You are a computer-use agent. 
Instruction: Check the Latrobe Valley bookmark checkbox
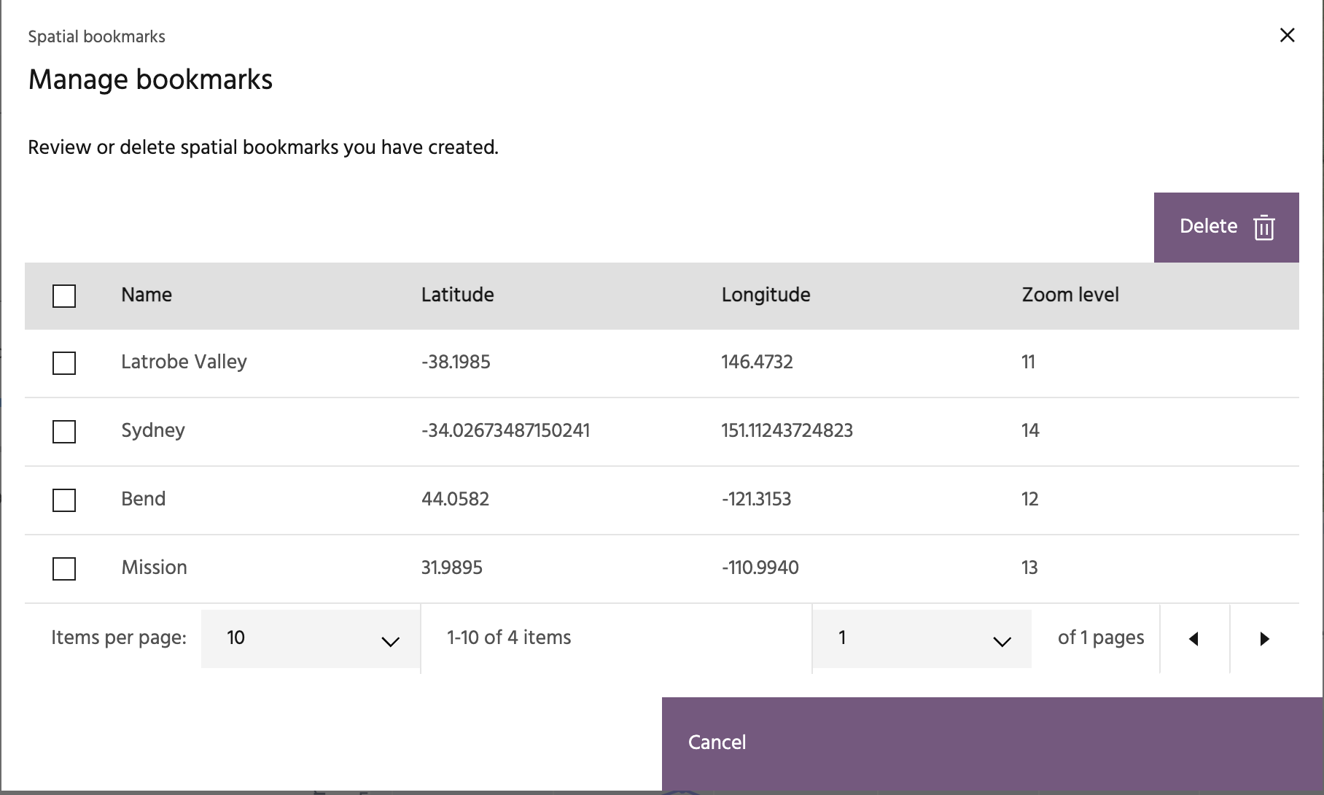pos(64,363)
